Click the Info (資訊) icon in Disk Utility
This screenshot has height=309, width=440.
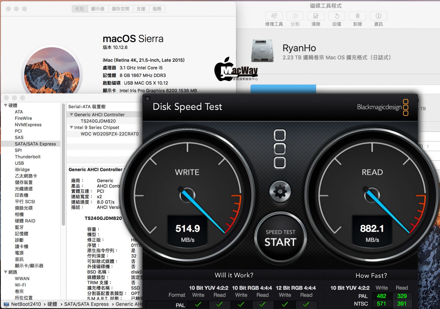point(378,16)
